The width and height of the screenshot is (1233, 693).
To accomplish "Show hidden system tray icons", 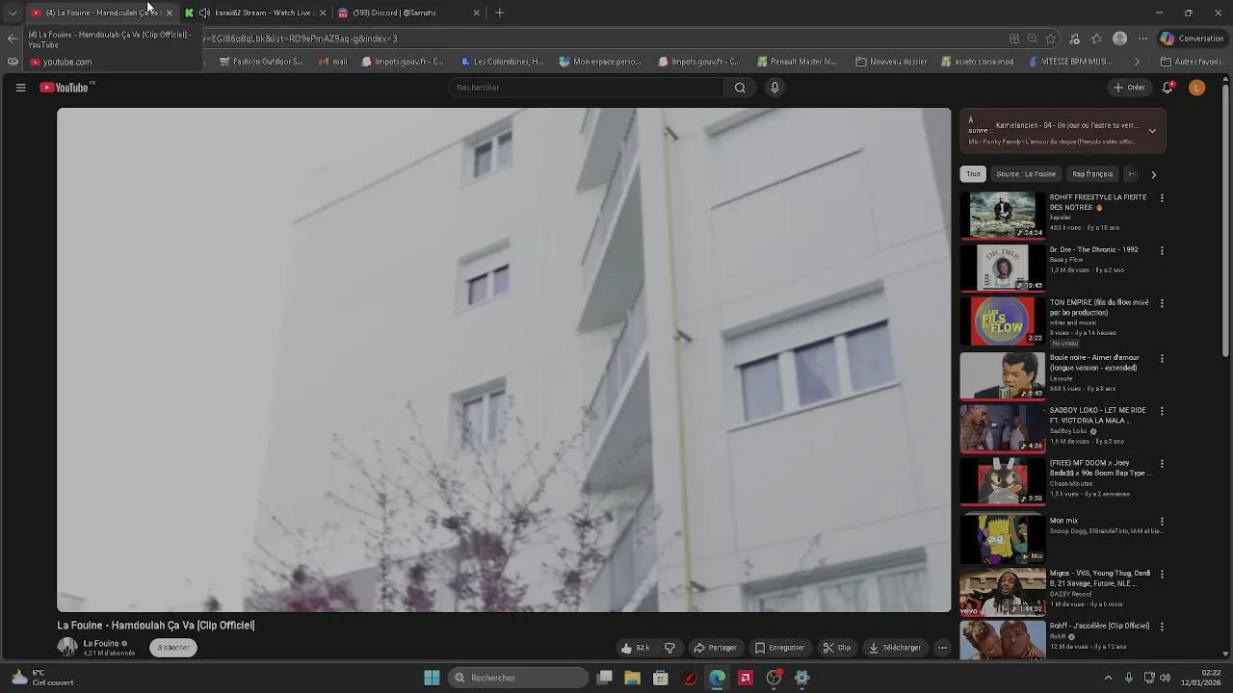I will [x=1108, y=678].
